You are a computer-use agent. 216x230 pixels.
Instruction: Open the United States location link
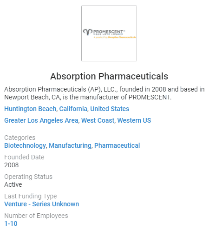110,109
